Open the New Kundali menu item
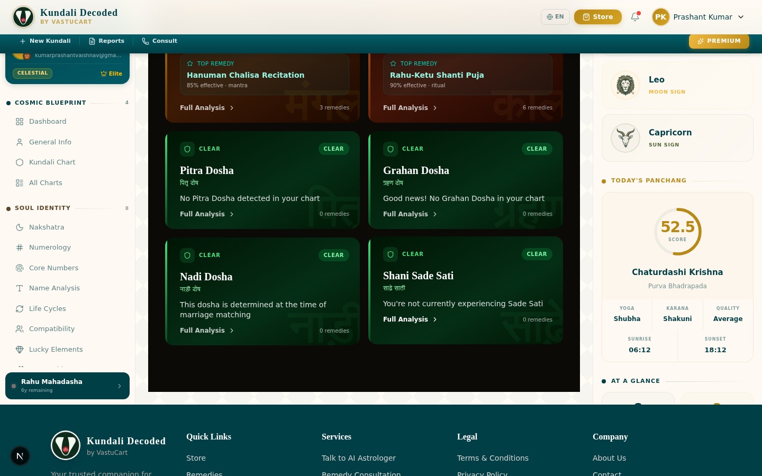This screenshot has height=476, width=762. coord(45,41)
